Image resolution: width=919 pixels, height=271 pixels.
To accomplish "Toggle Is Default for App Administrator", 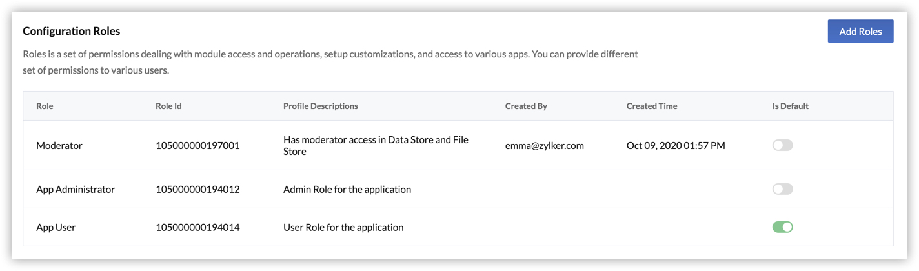I will (x=782, y=189).
